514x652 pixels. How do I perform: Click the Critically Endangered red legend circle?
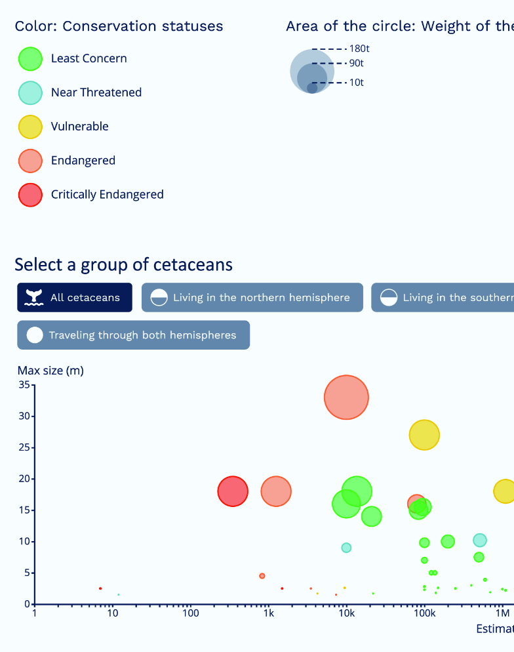tap(30, 195)
